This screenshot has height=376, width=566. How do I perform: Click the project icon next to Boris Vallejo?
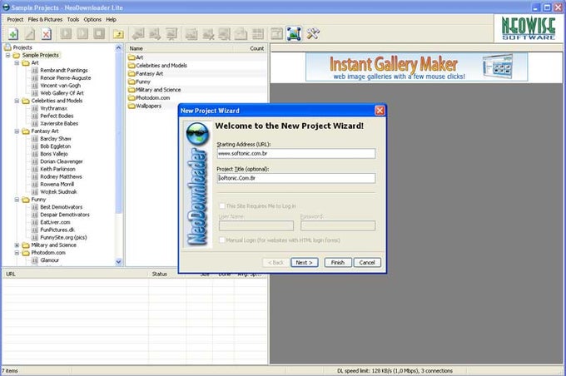(35, 154)
